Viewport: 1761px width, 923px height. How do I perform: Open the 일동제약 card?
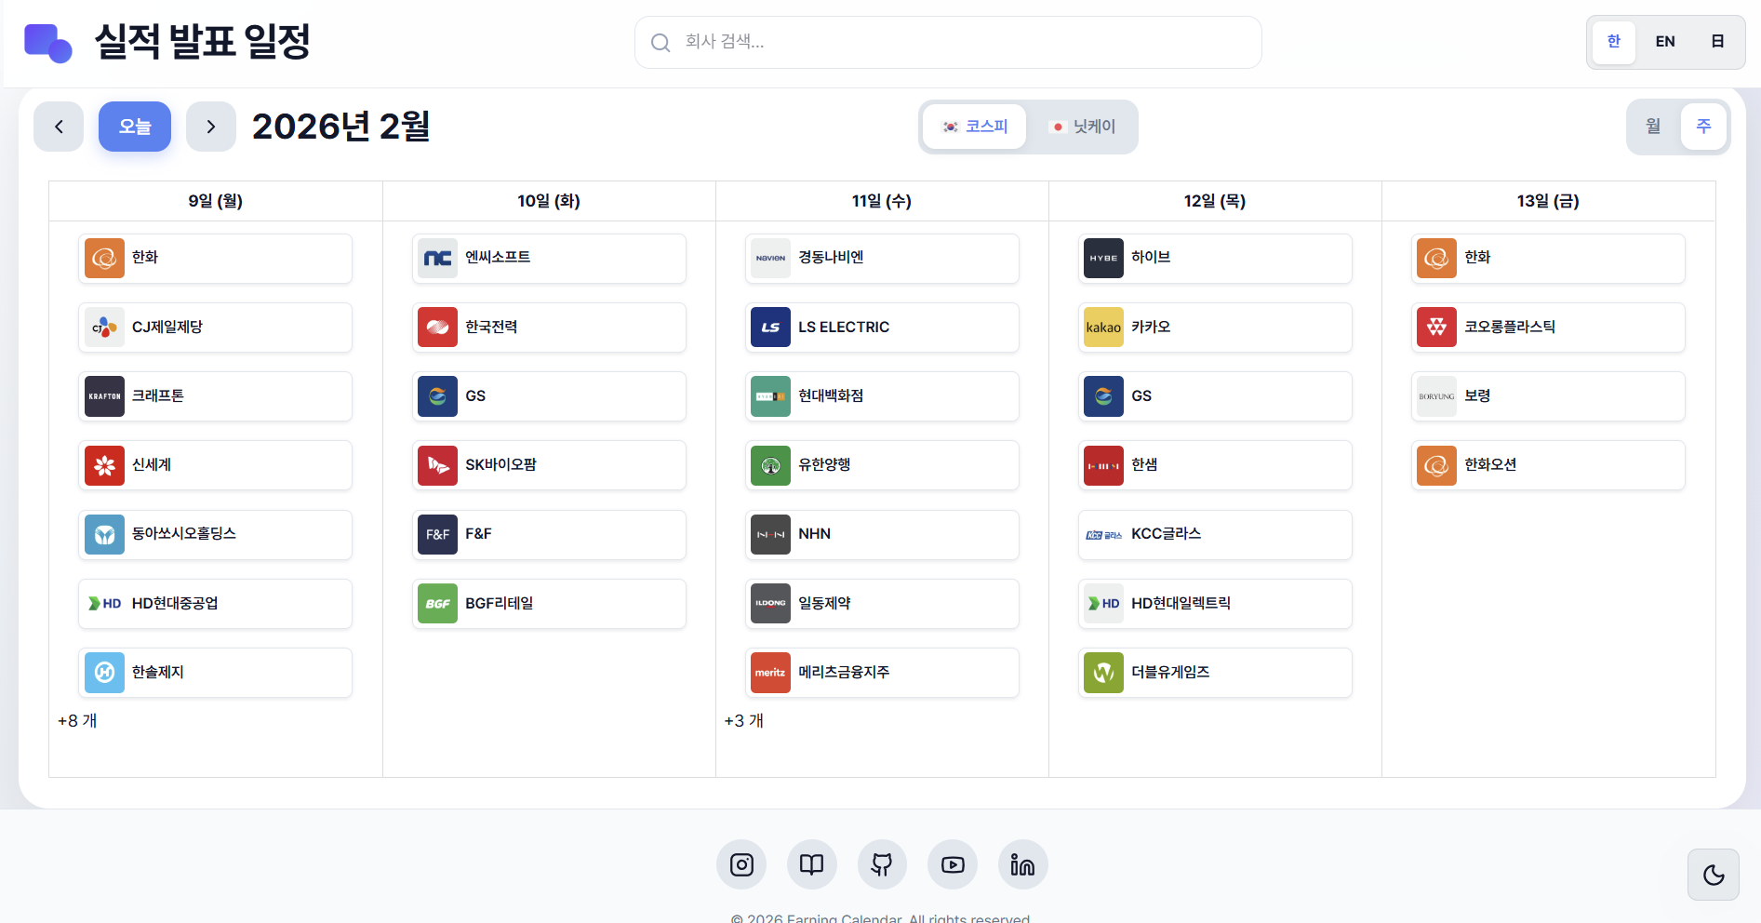(x=882, y=604)
